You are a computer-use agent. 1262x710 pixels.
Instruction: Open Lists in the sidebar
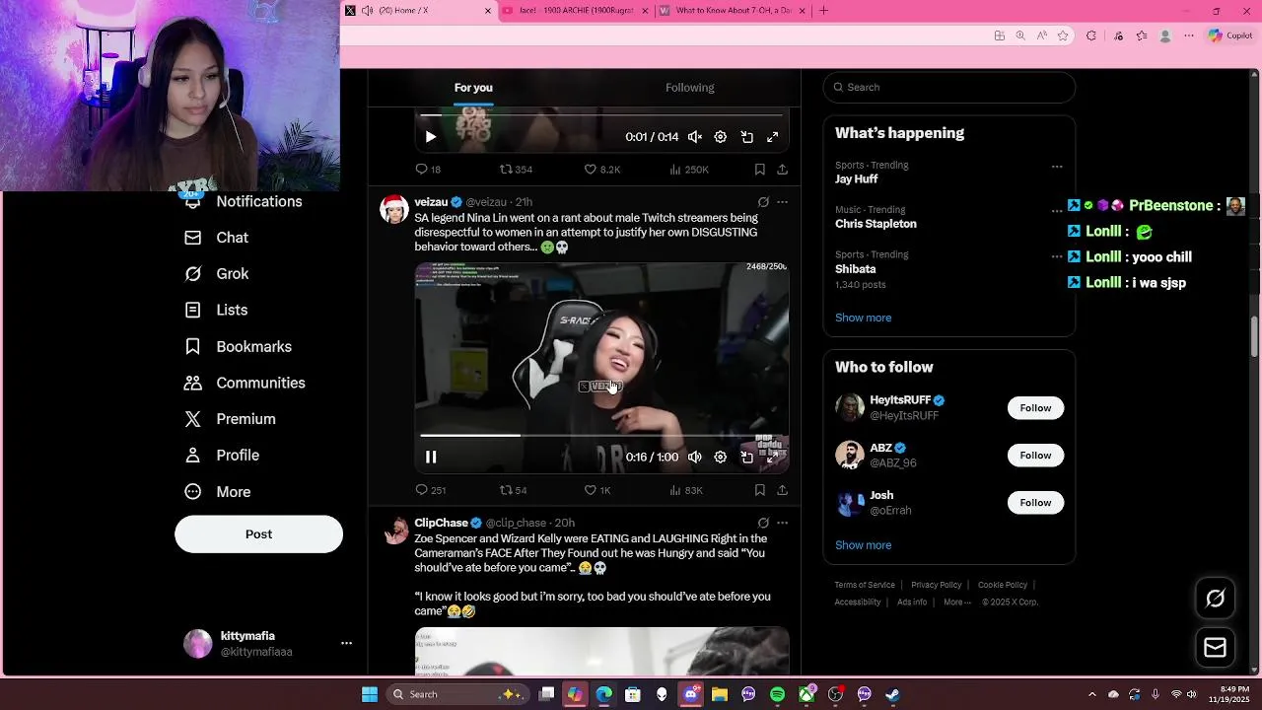pos(217,310)
